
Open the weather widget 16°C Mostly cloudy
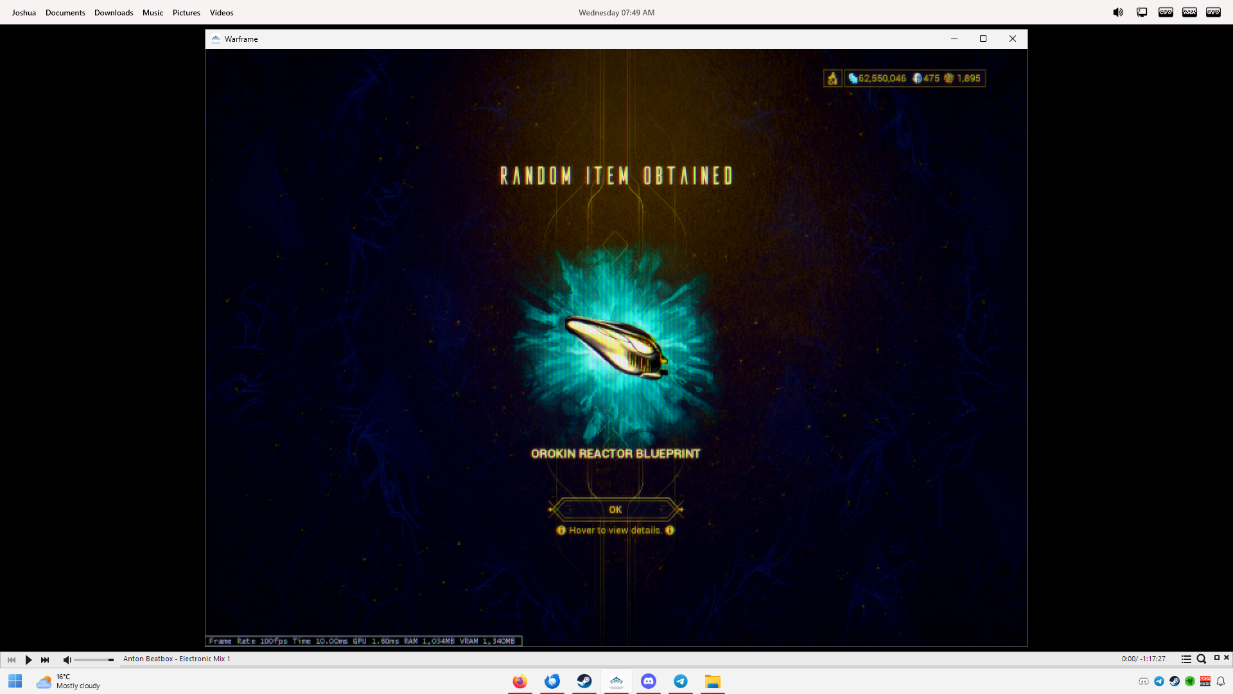tap(68, 681)
